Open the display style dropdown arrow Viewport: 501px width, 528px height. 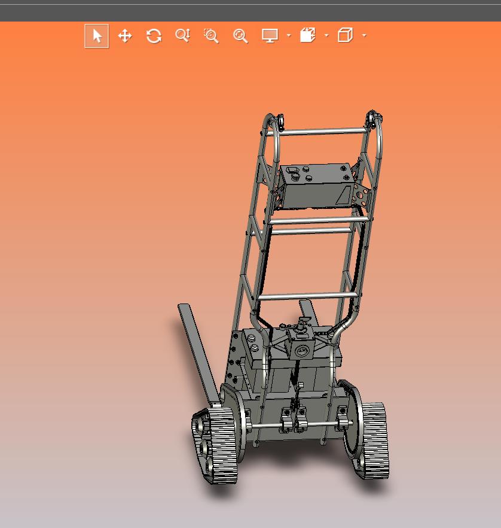289,35
